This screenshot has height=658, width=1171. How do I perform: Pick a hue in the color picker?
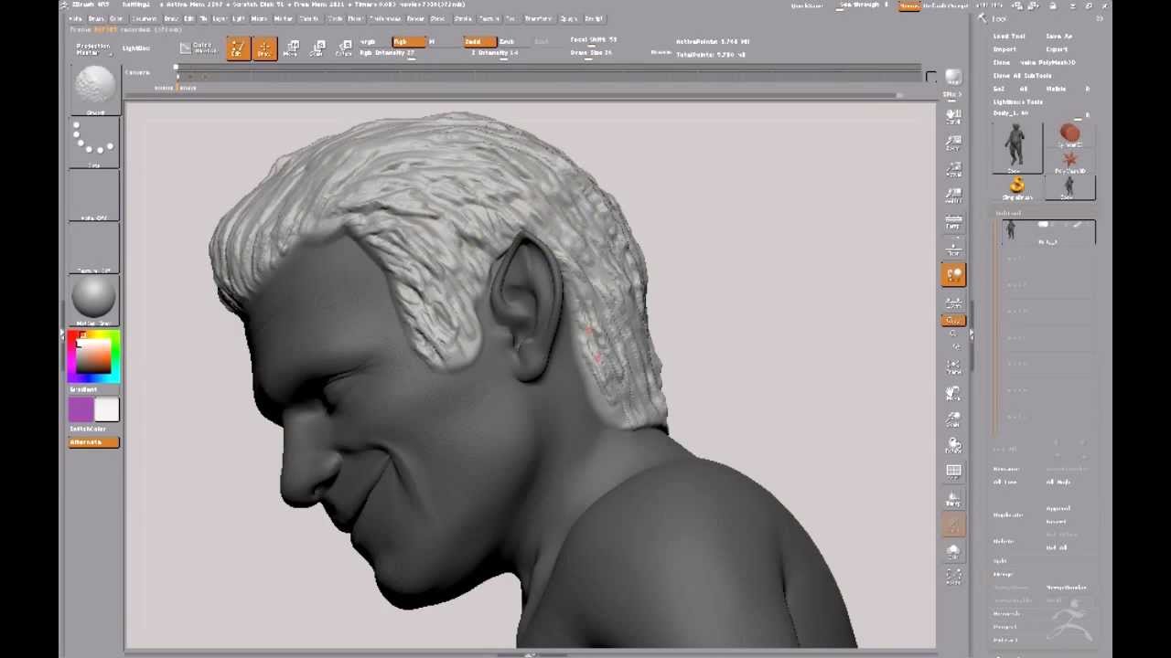coord(93,357)
